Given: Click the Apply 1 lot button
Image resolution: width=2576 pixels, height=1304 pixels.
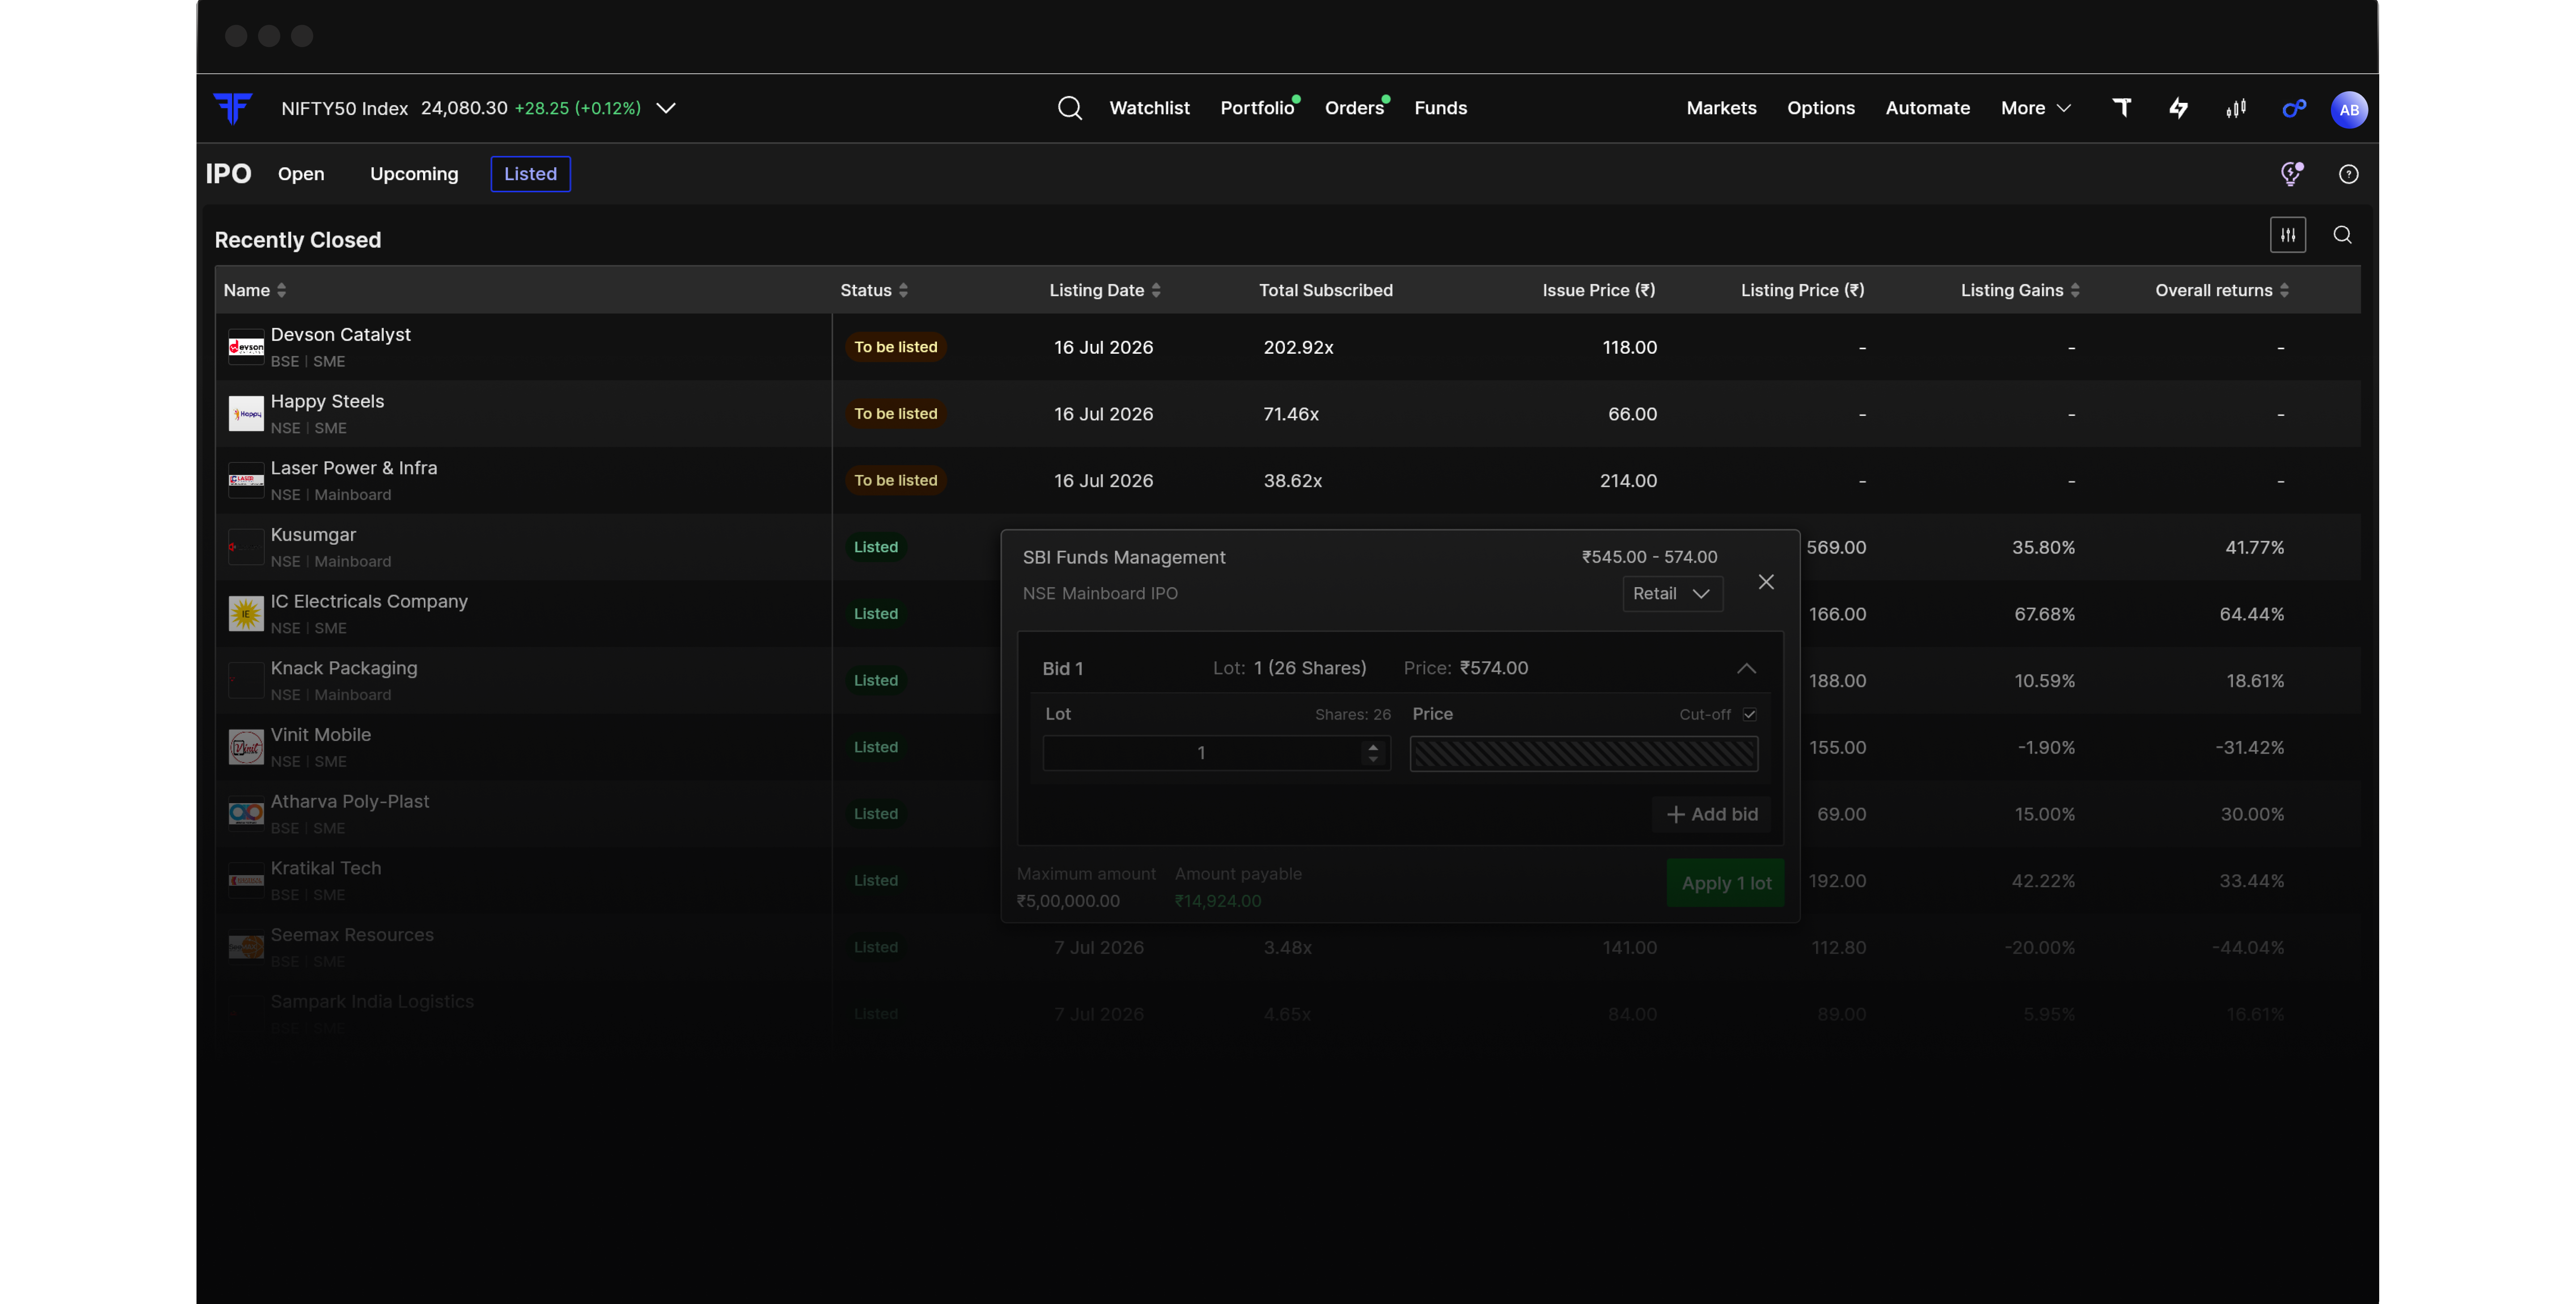Looking at the screenshot, I should pyautogui.click(x=1726, y=883).
